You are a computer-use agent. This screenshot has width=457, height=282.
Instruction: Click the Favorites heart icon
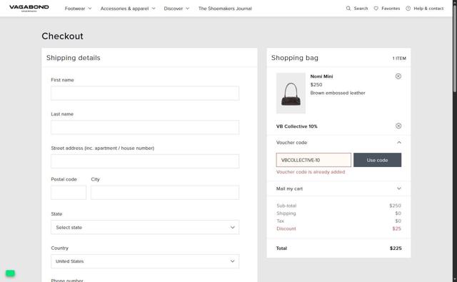[x=376, y=9]
